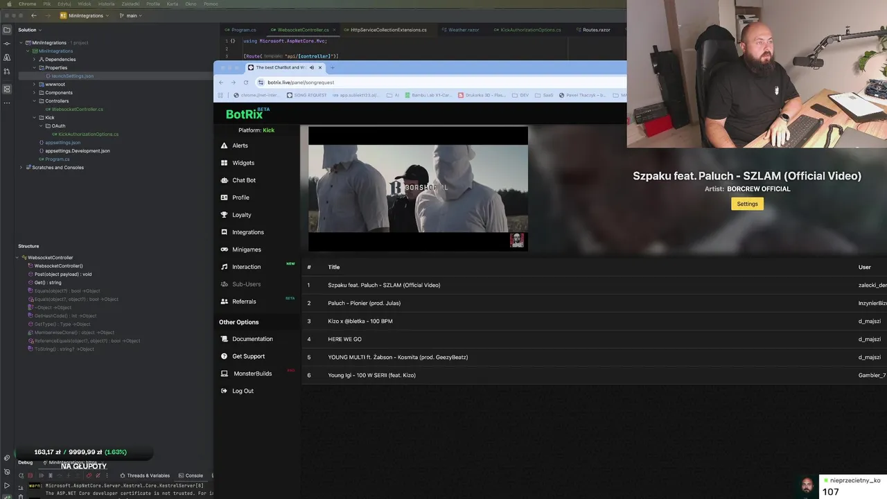Select song row HERE WE GO
Image resolution: width=887 pixels, height=499 pixels.
tap(594, 339)
